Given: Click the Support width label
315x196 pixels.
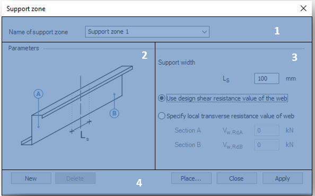Looking at the screenshot, I should tap(177, 63).
